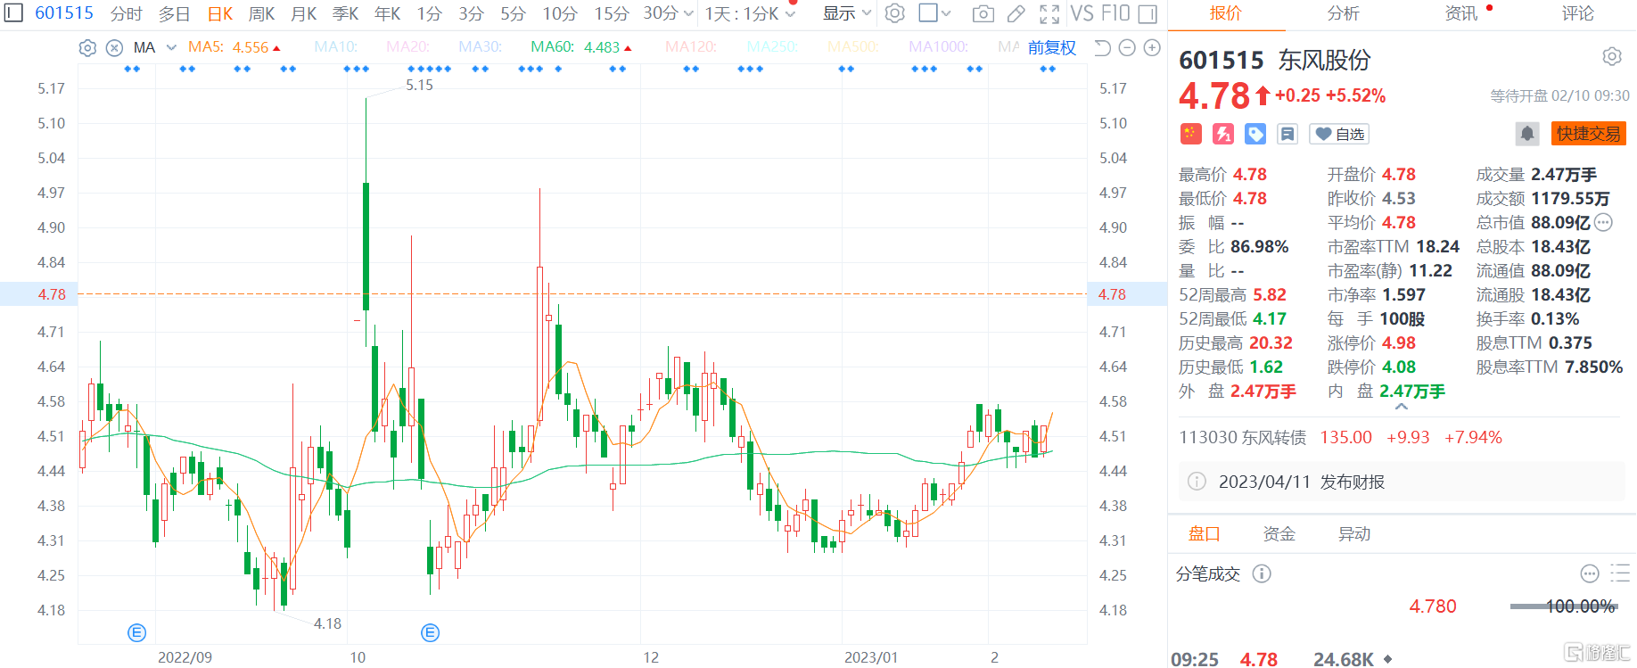Take a chart screenshot with camera icon
The height and width of the screenshot is (668, 1637).
[983, 13]
